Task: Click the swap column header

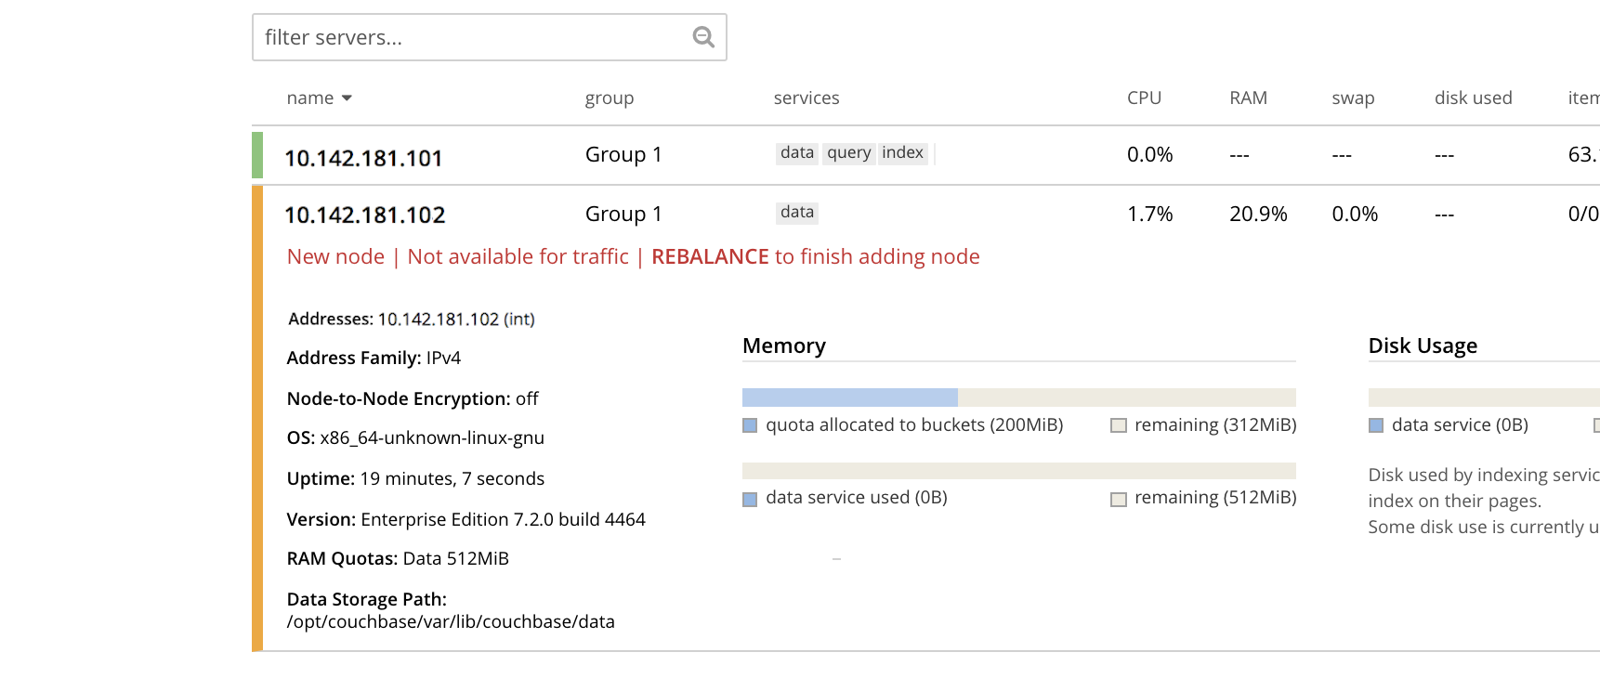Action: pos(1352,98)
